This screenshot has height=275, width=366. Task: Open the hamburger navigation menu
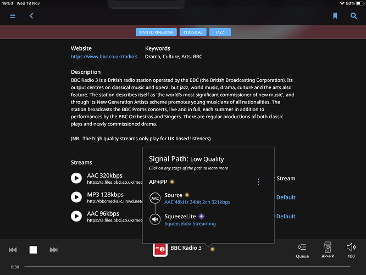click(13, 16)
